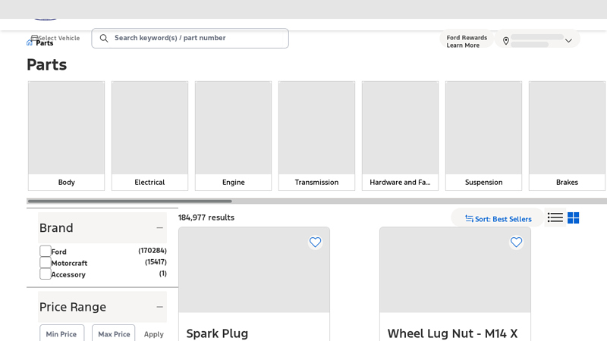Open the Spark Plug product title
The height and width of the screenshot is (341, 607).
click(217, 333)
